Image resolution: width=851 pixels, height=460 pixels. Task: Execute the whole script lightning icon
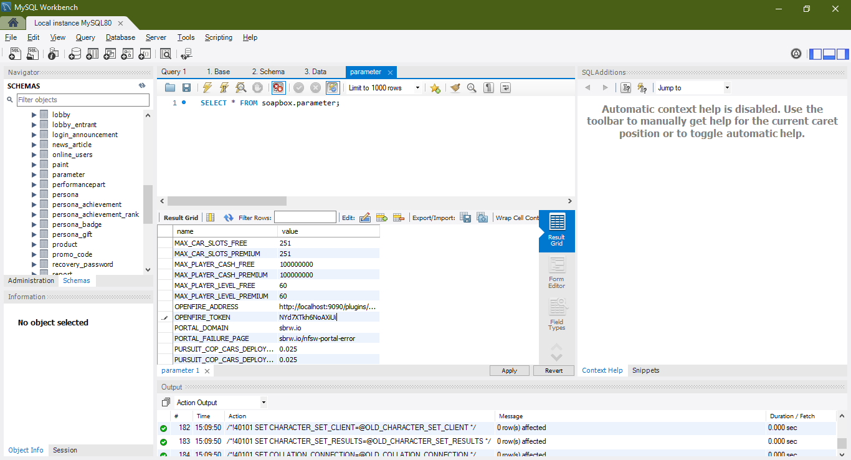(207, 88)
